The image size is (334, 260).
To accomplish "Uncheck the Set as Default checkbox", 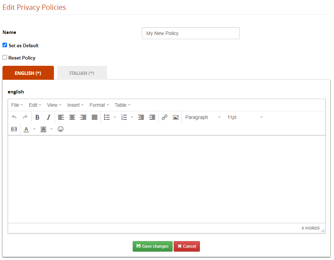I will click(x=5, y=45).
